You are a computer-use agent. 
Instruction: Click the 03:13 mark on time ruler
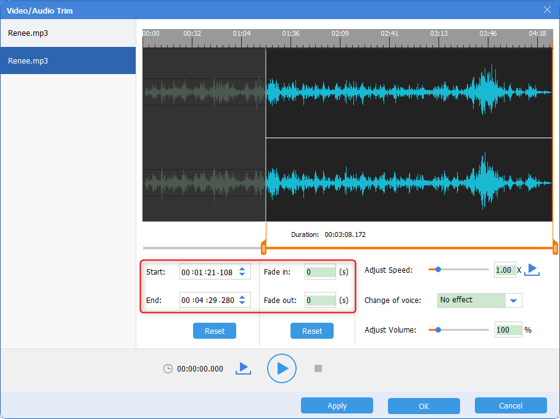(439, 33)
